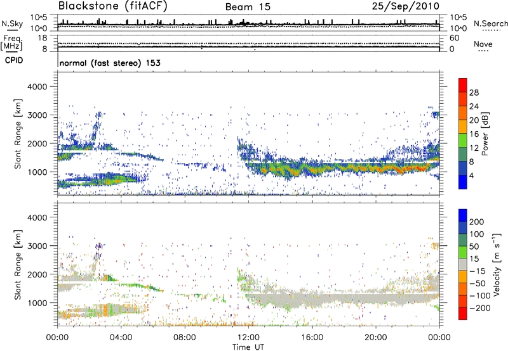Click the "CPID" row label
This screenshot has height=351, width=508.
point(14,60)
